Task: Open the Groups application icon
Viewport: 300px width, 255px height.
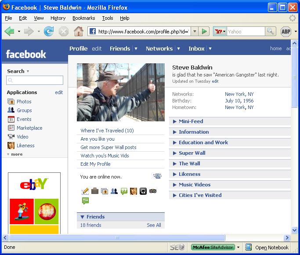Action: pyautogui.click(x=11, y=110)
